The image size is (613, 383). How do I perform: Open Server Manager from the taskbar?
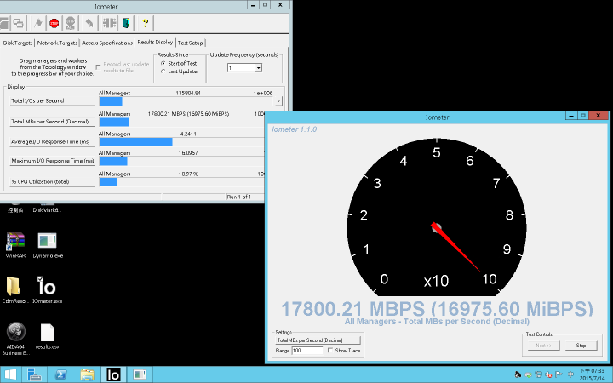point(34,374)
